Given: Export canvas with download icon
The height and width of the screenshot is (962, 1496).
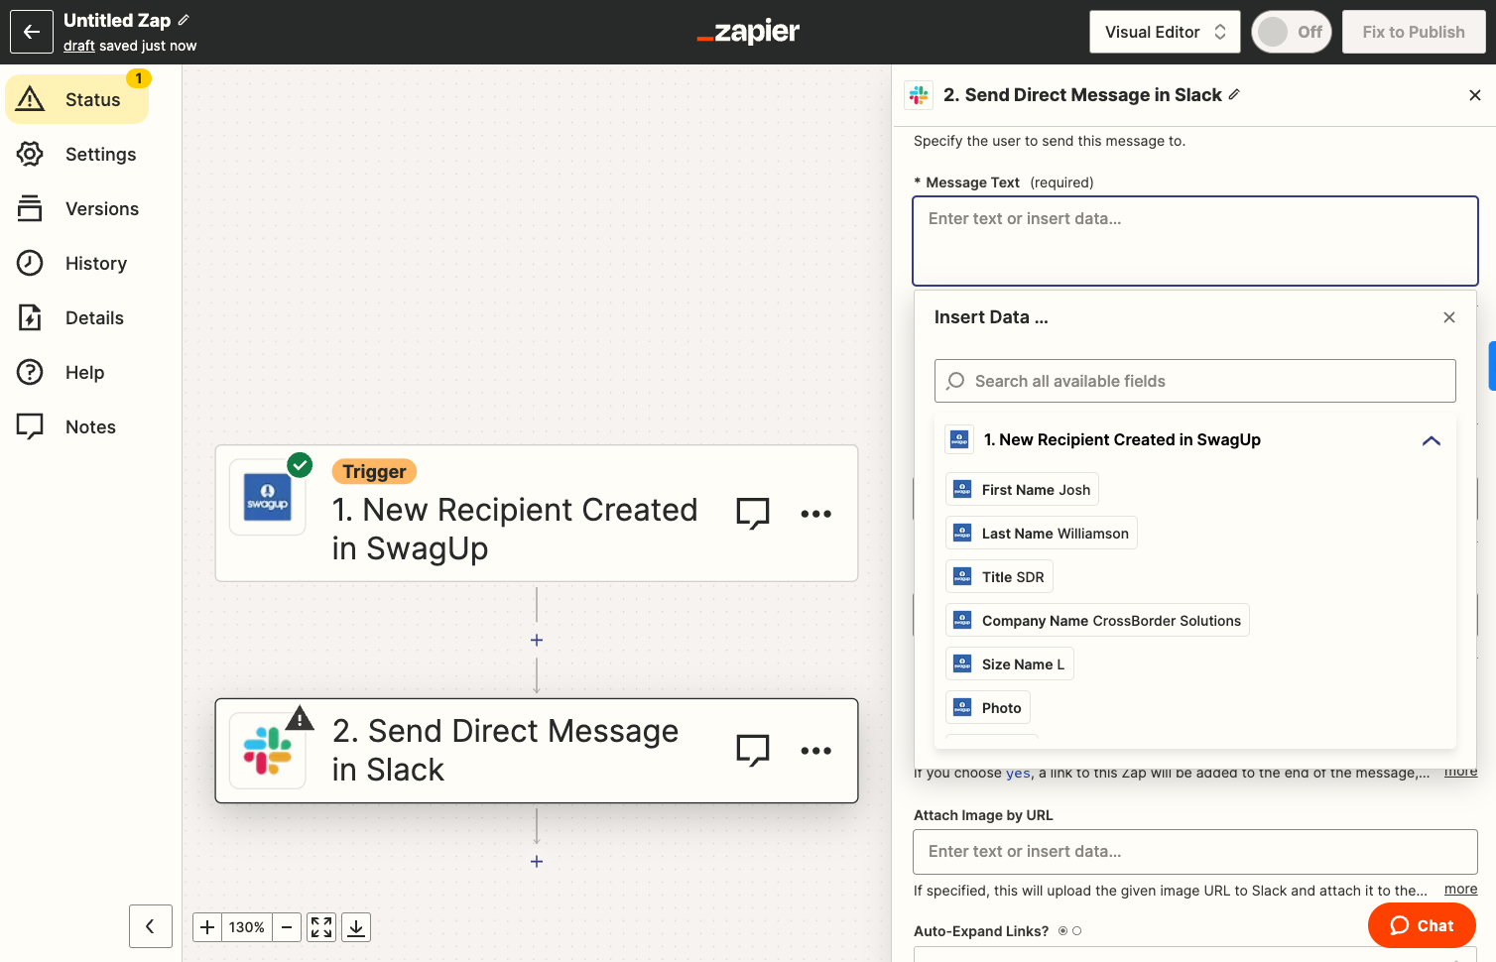Looking at the screenshot, I should [x=356, y=927].
